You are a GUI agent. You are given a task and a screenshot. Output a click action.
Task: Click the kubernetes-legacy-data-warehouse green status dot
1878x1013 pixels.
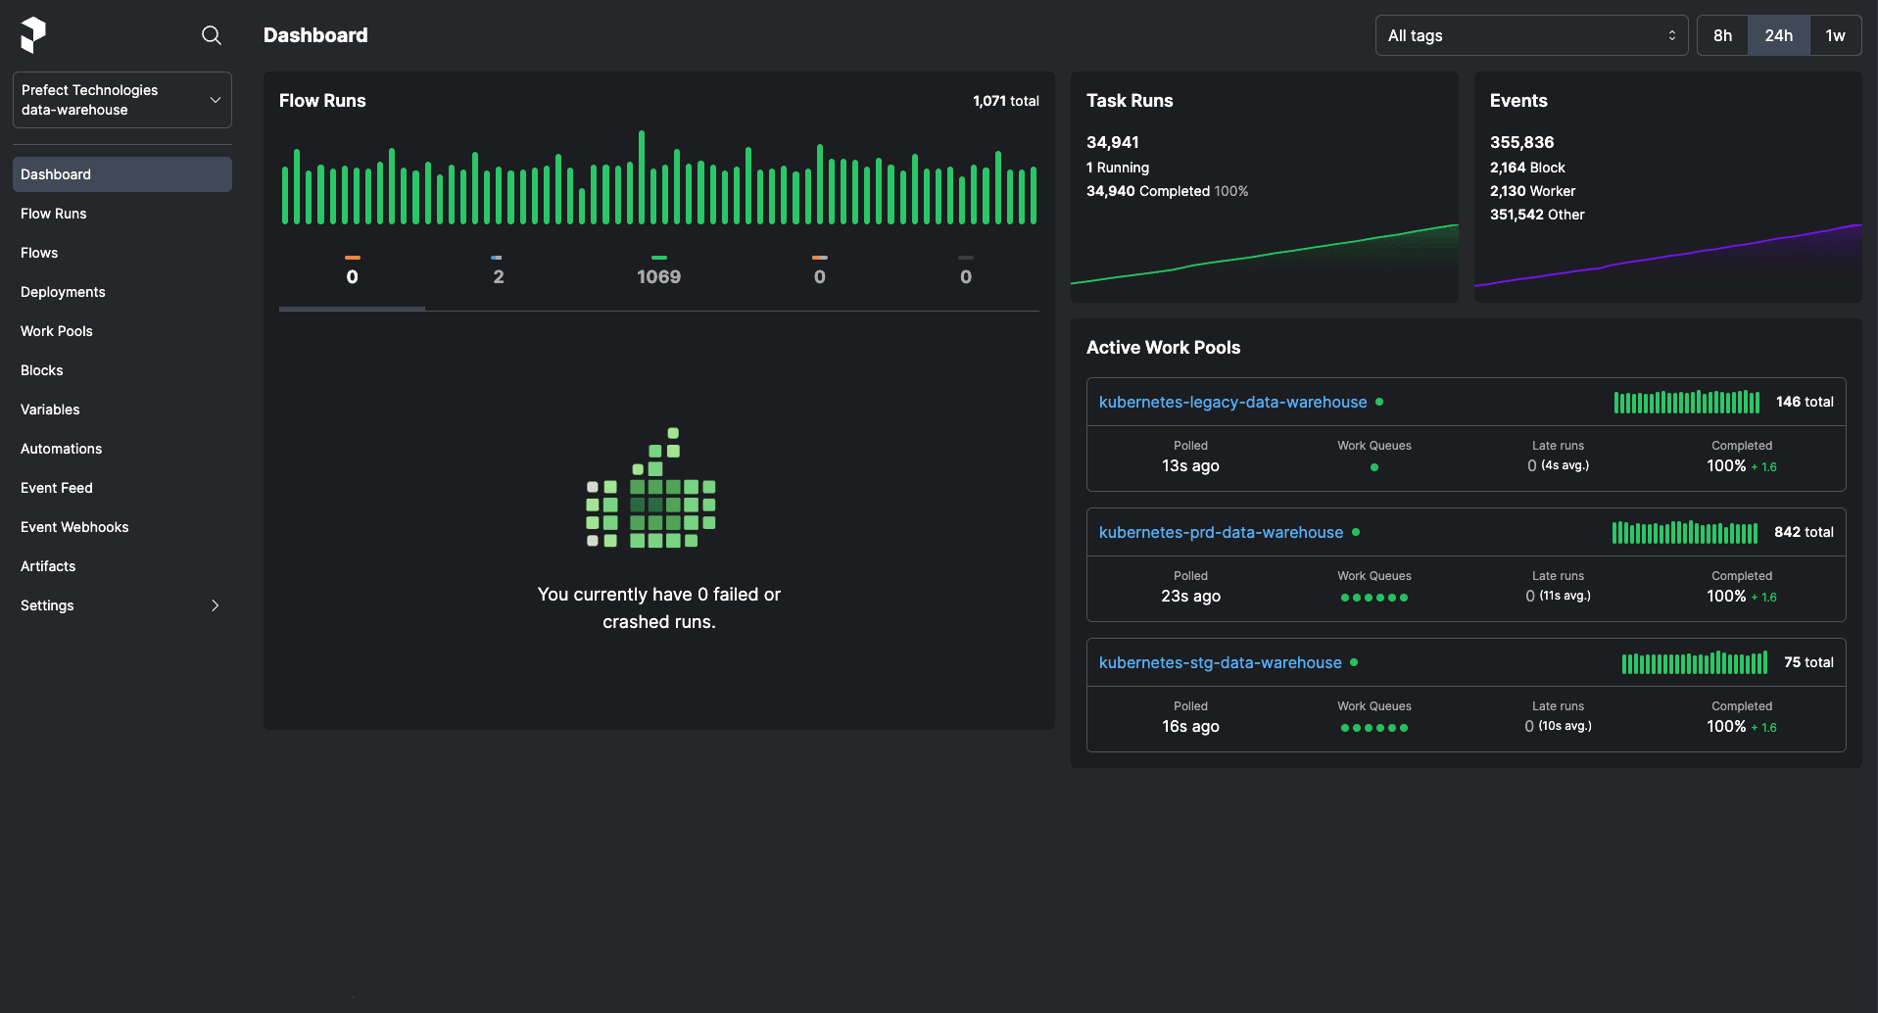(1379, 402)
